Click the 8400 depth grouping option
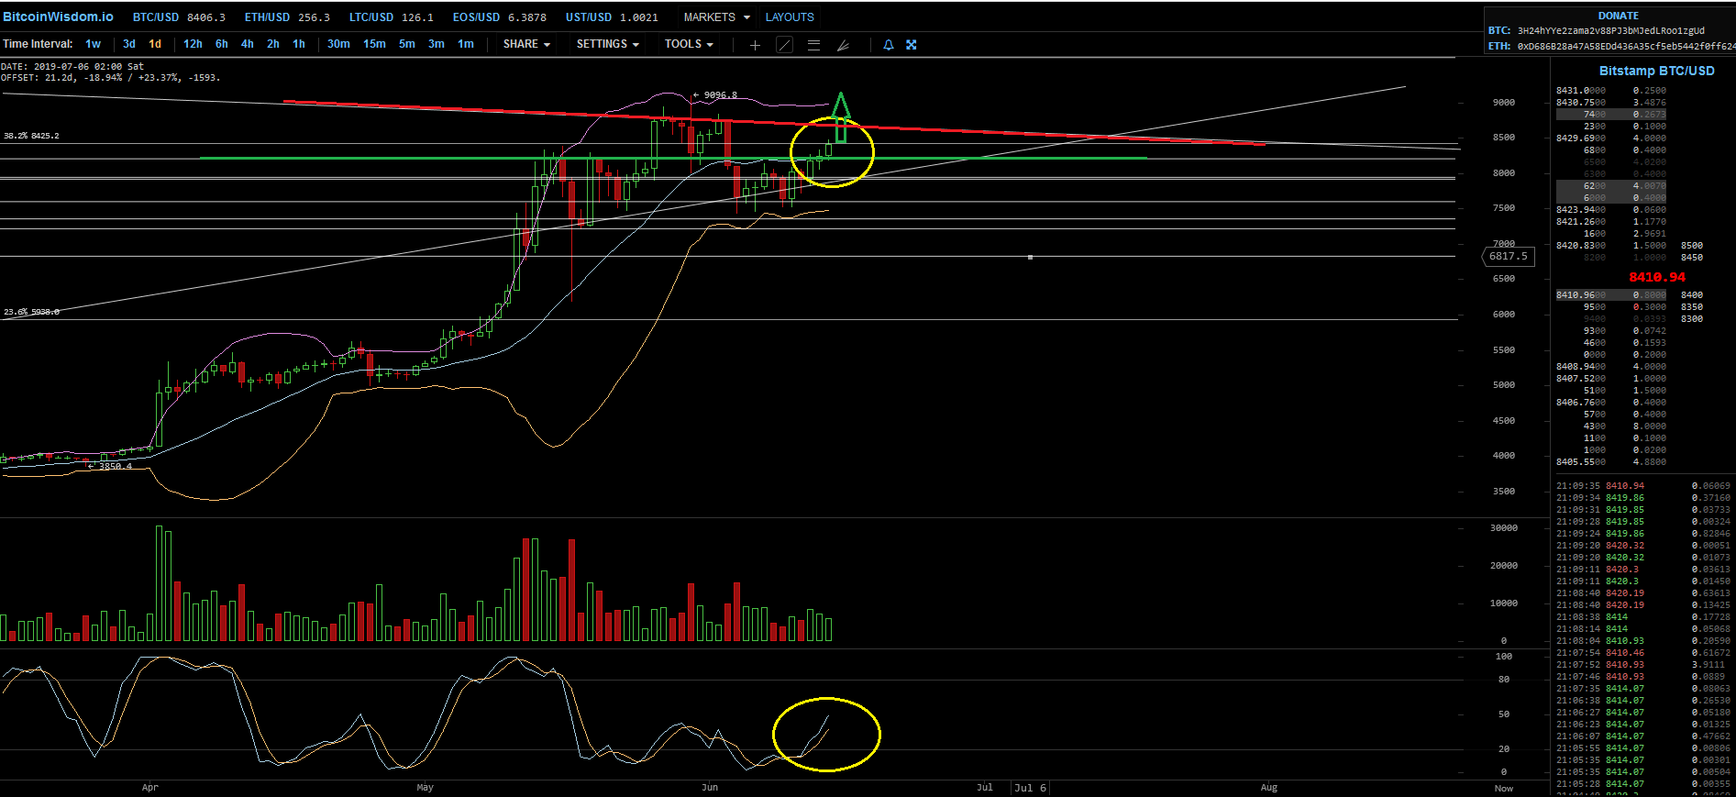The image size is (1736, 797). click(1692, 295)
